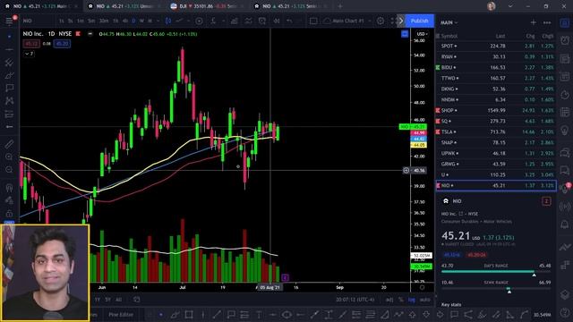Select the brush drawing tool
This screenshot has height=322, width=573.
coord(9,75)
